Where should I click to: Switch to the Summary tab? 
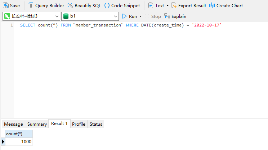pos(37,124)
